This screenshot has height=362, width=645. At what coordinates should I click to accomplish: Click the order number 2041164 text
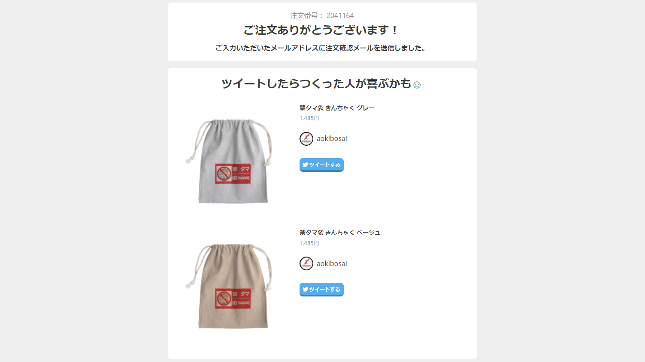coord(340,15)
